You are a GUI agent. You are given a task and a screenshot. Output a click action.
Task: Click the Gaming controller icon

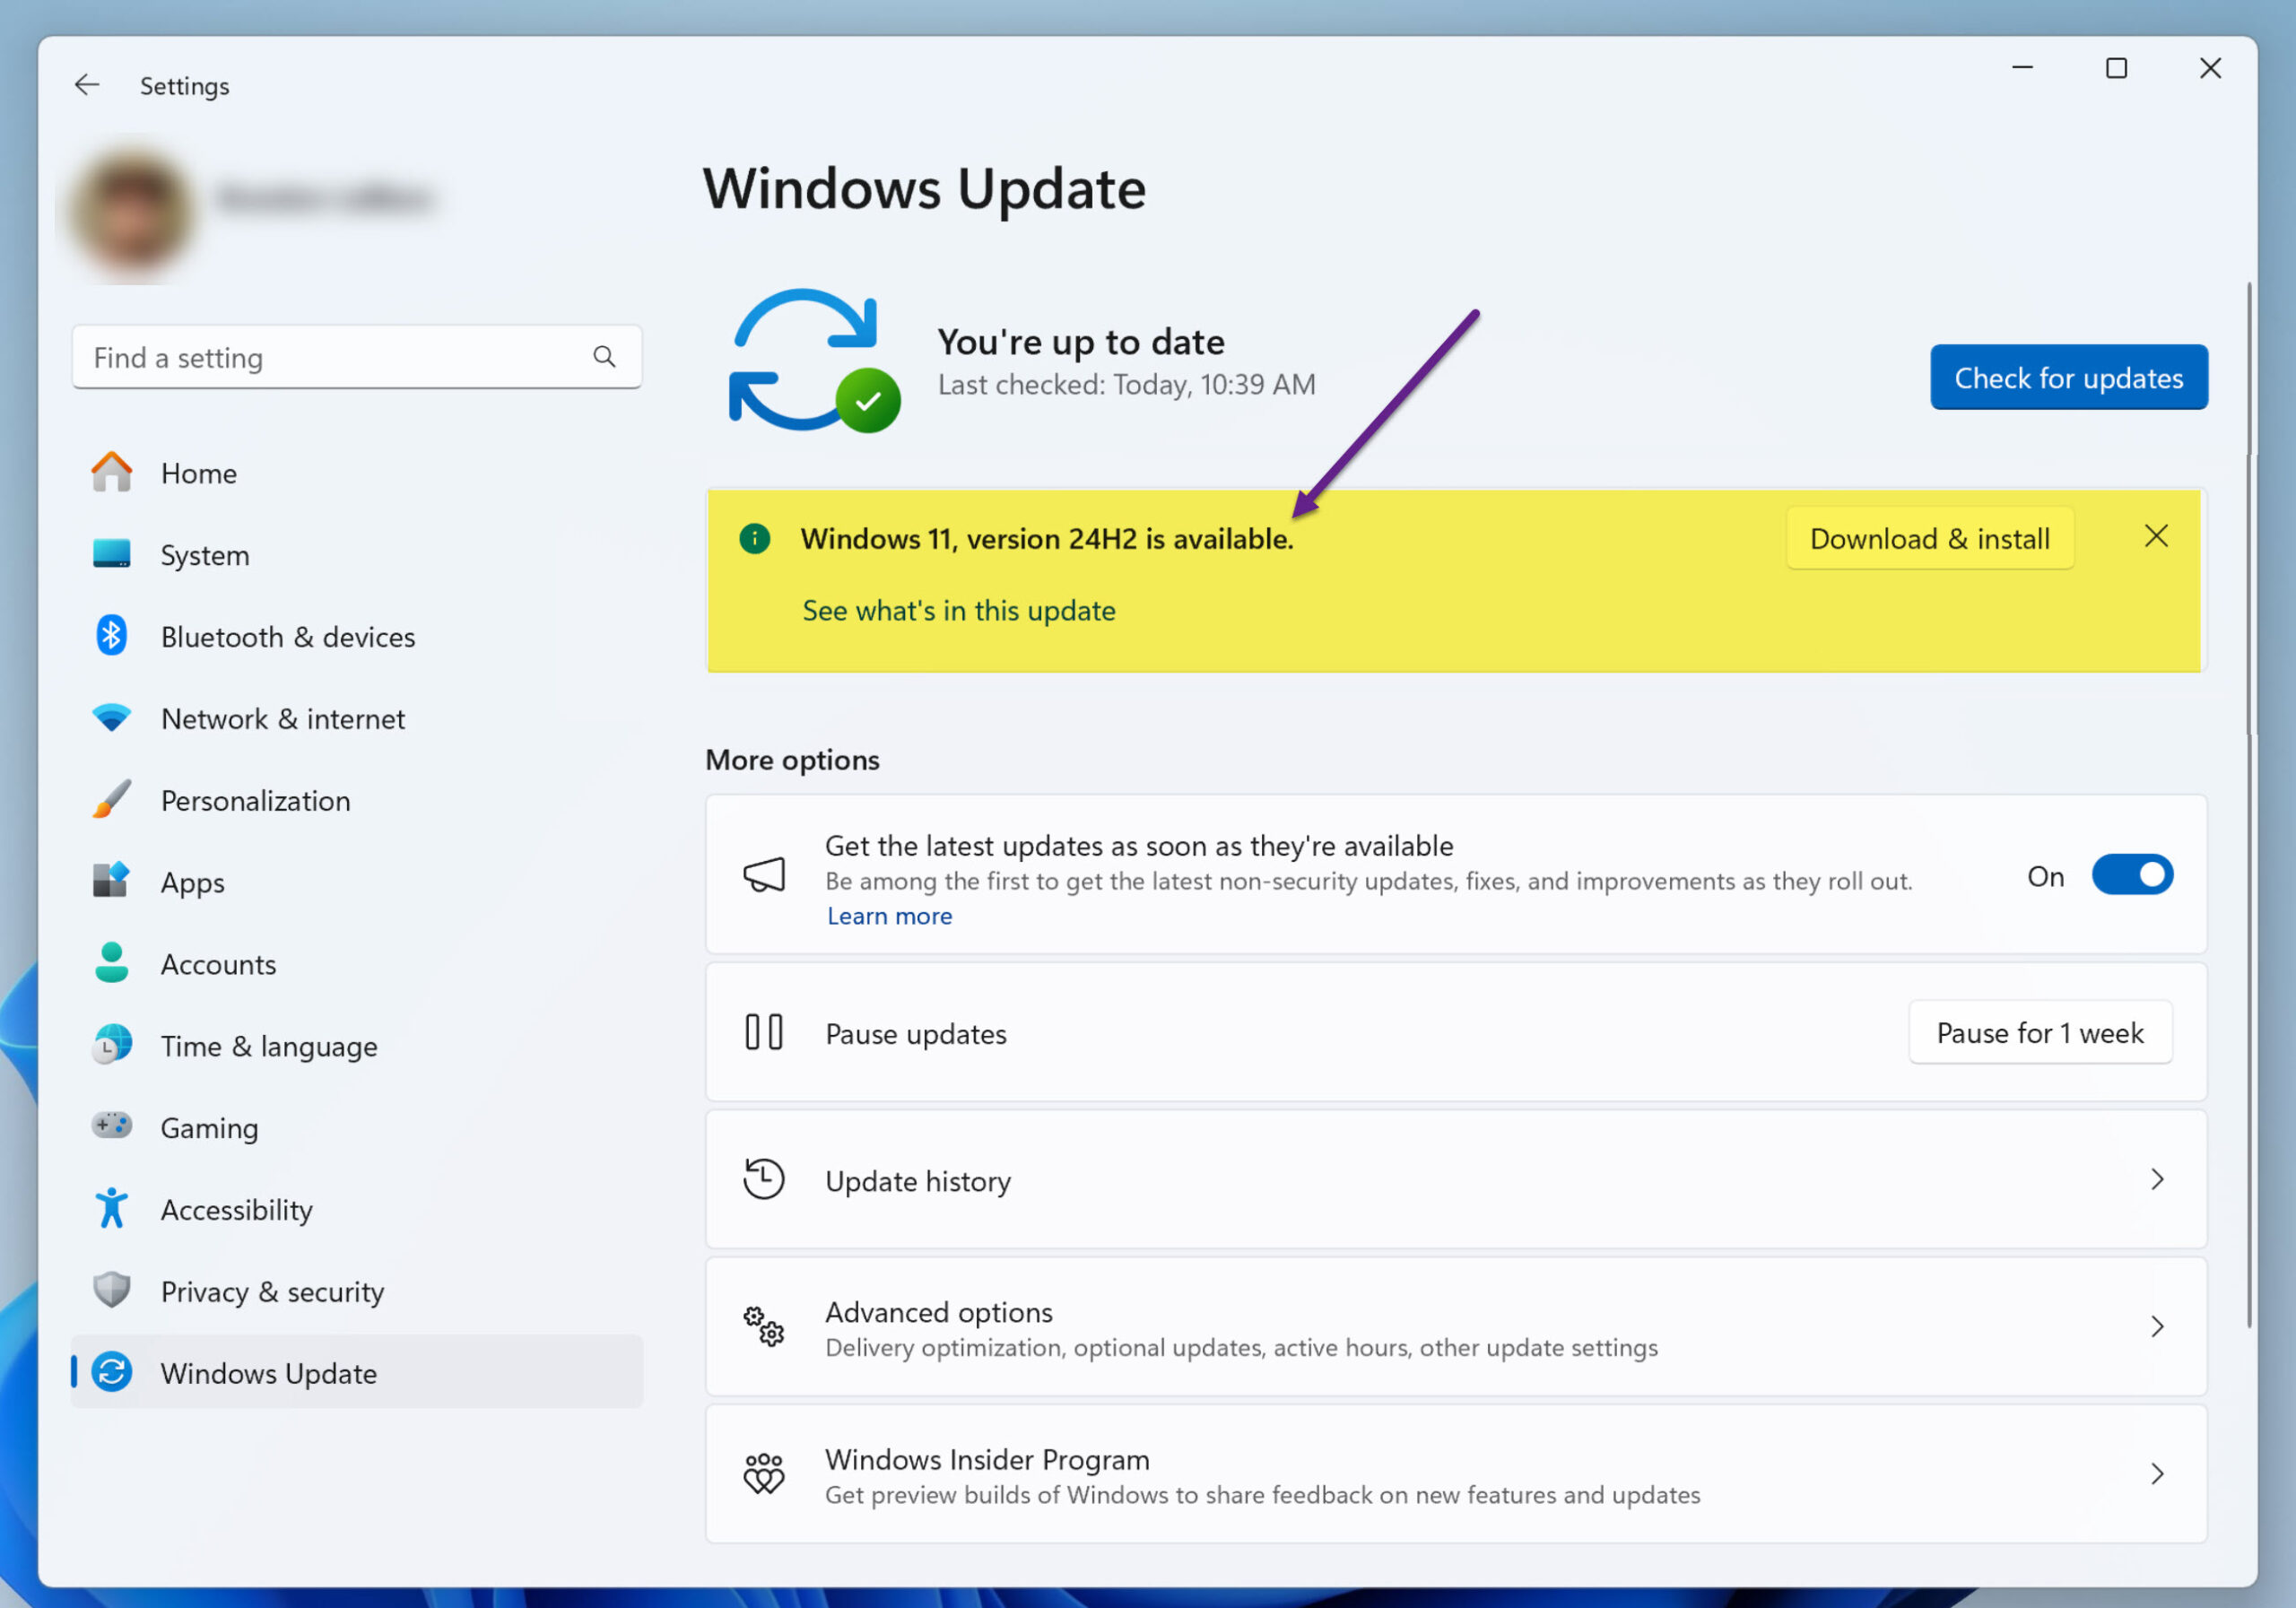[x=111, y=1127]
